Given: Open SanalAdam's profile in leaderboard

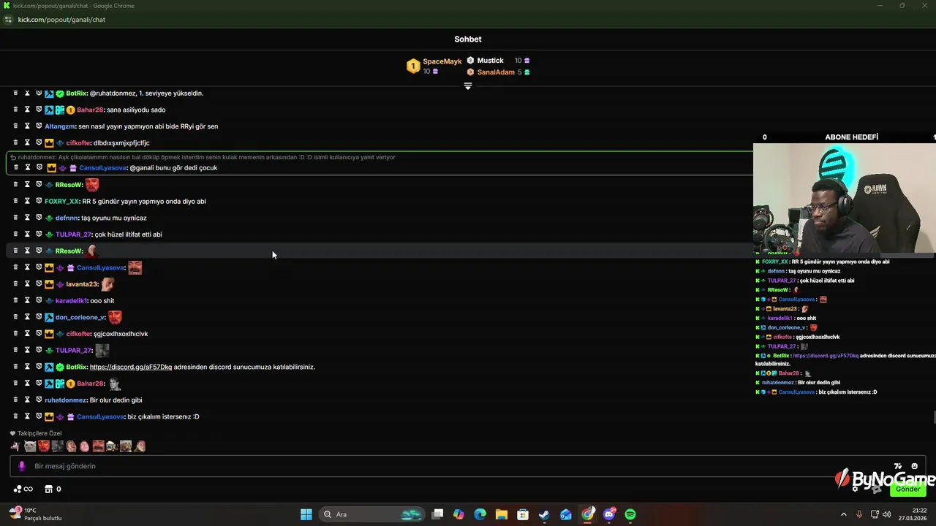Looking at the screenshot, I should (x=496, y=72).
